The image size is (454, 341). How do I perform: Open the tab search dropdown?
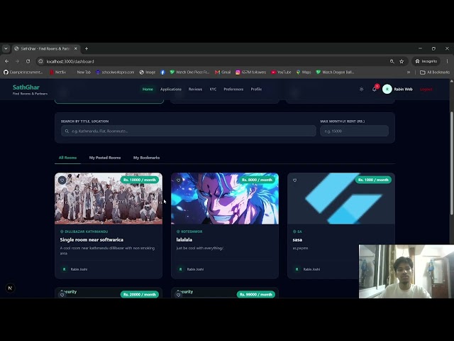pyautogui.click(x=6, y=48)
